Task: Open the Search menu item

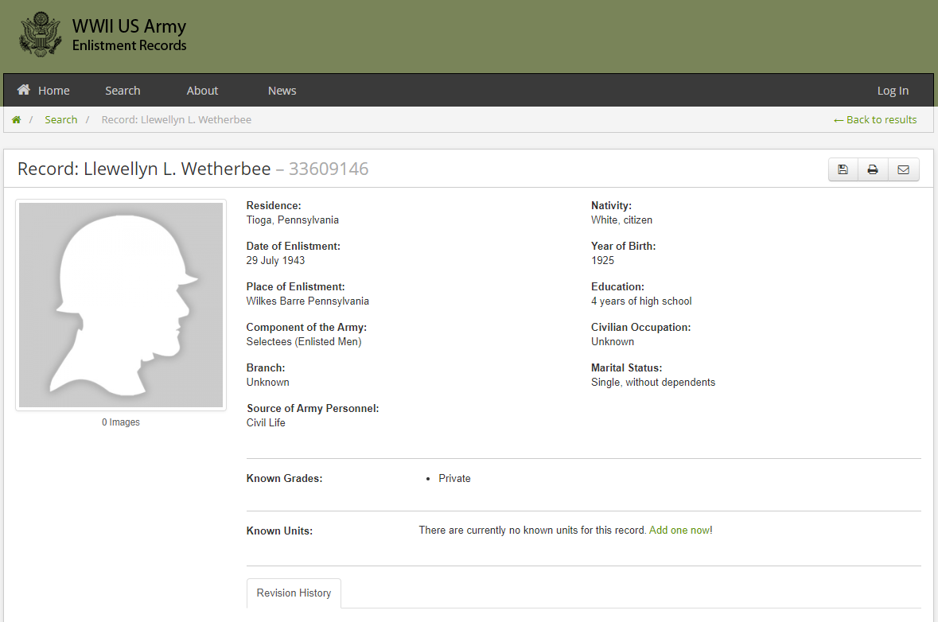Action: [x=123, y=91]
